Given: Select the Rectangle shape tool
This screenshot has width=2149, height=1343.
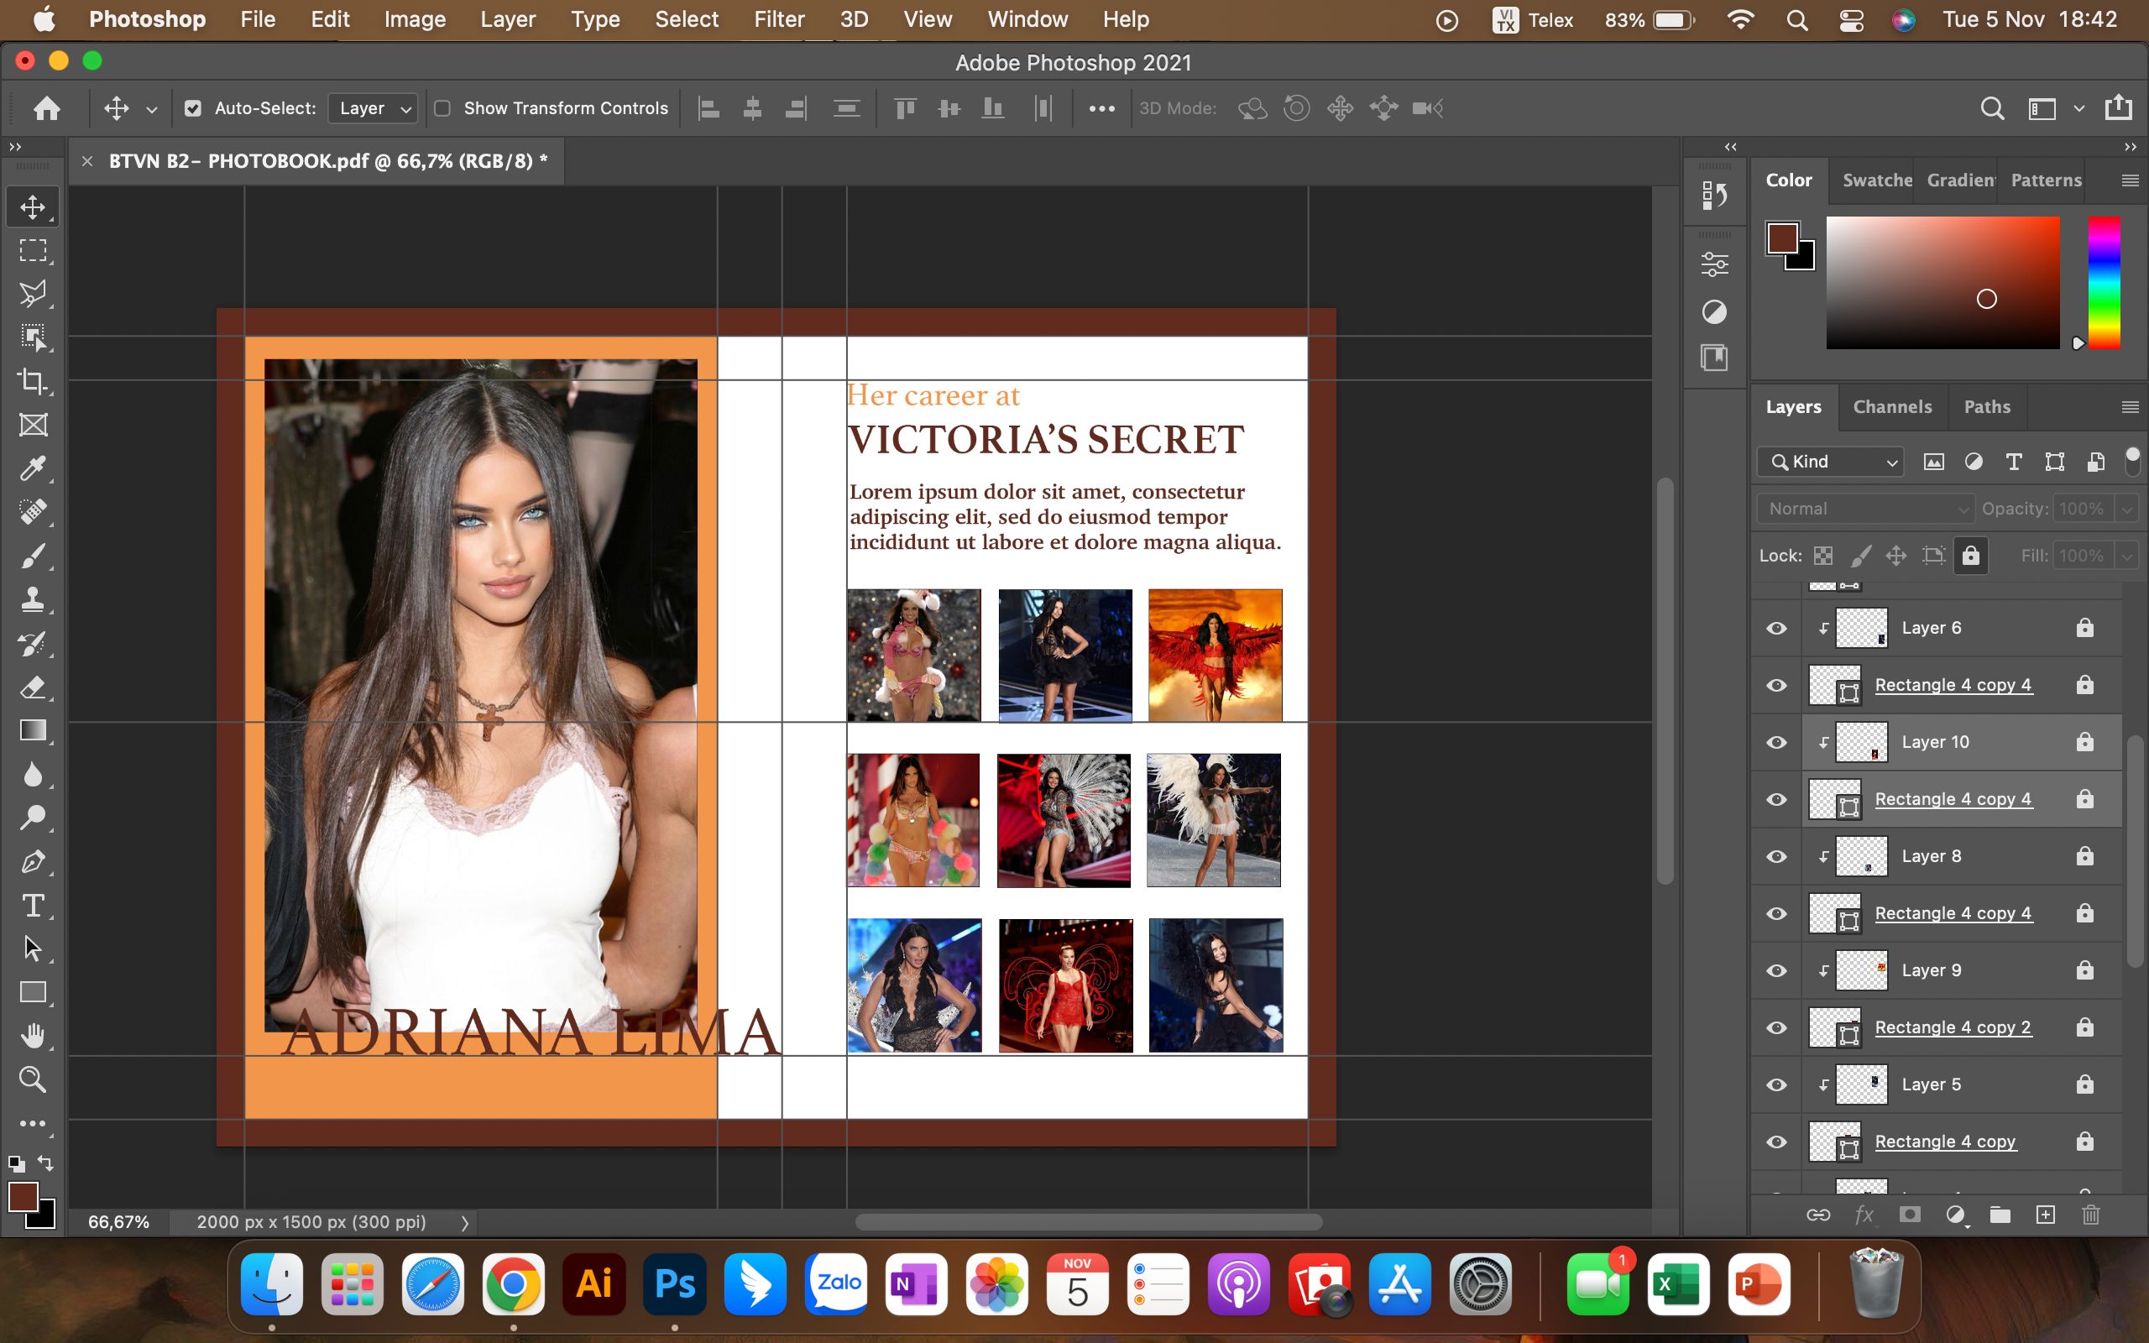Looking at the screenshot, I should (x=33, y=992).
